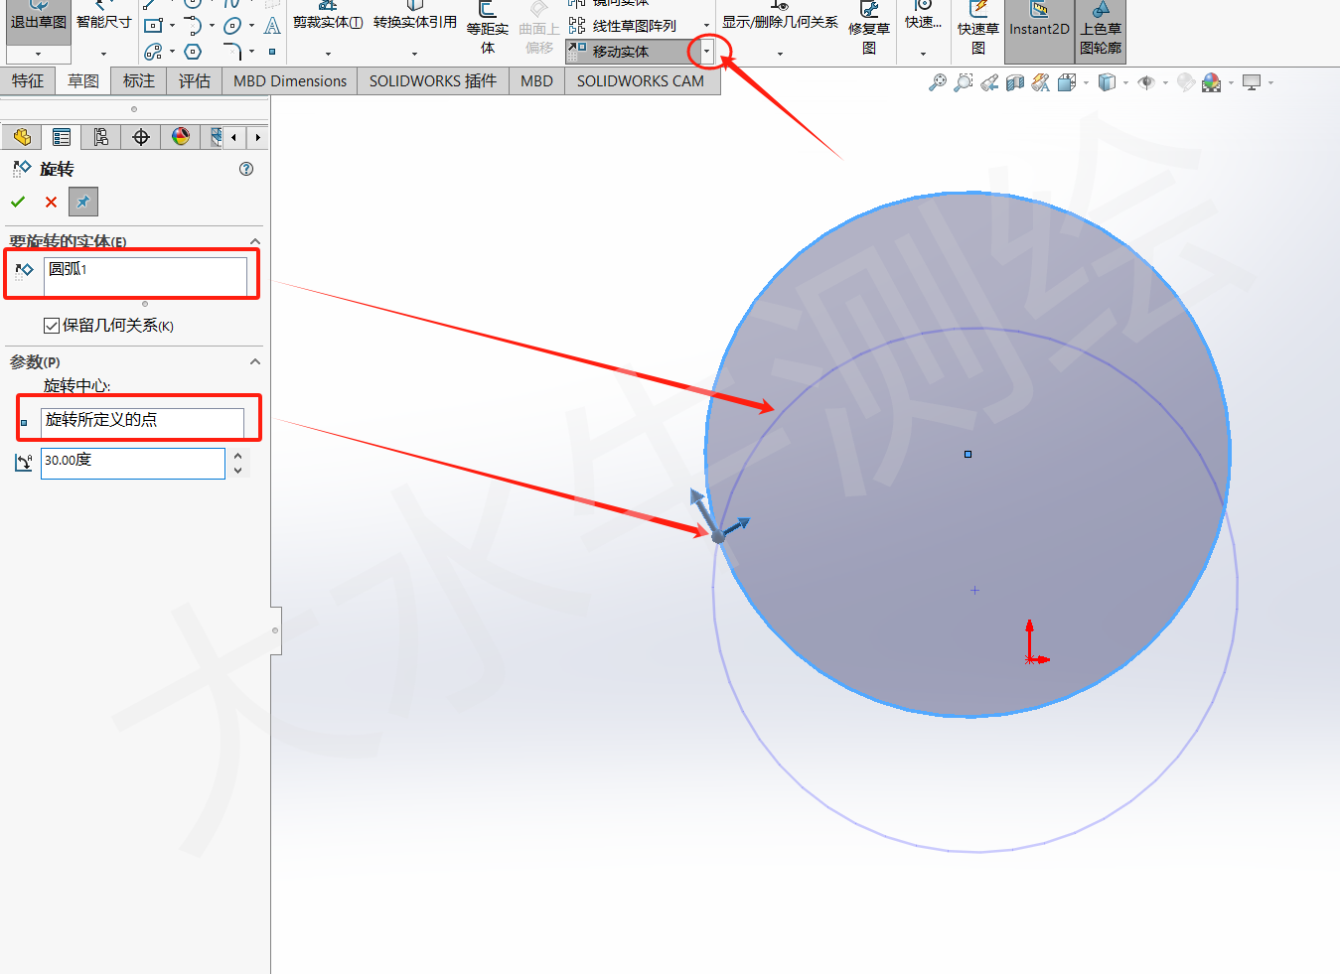This screenshot has width=1340, height=974.
Task: Cancel the rotation with the red X
Action: coord(51,202)
